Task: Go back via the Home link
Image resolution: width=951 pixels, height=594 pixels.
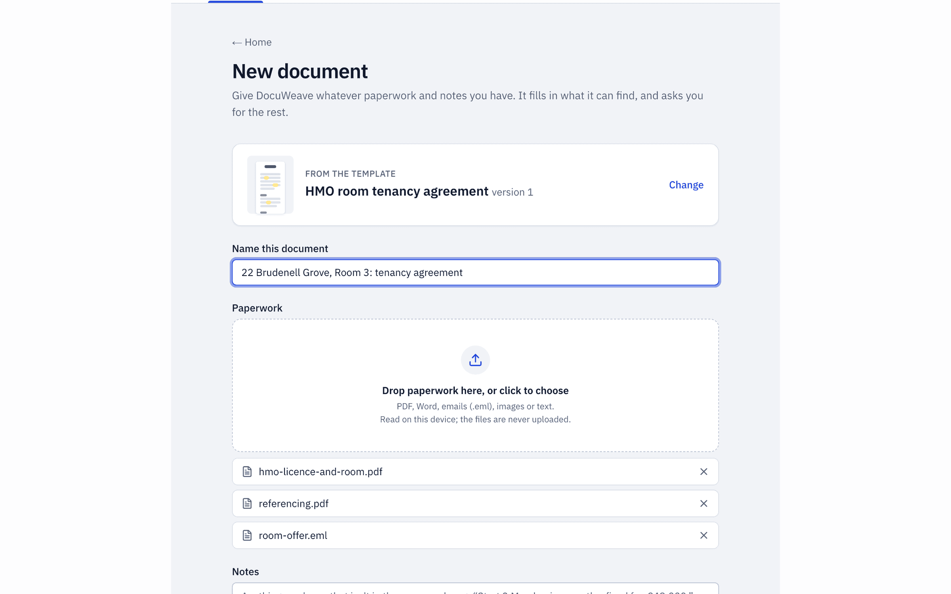Action: click(x=252, y=42)
